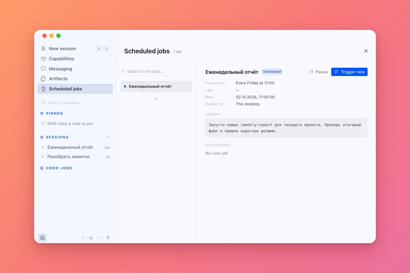The image size is (410, 273).
Task: Open the sessions filter icon
Action: [108, 137]
